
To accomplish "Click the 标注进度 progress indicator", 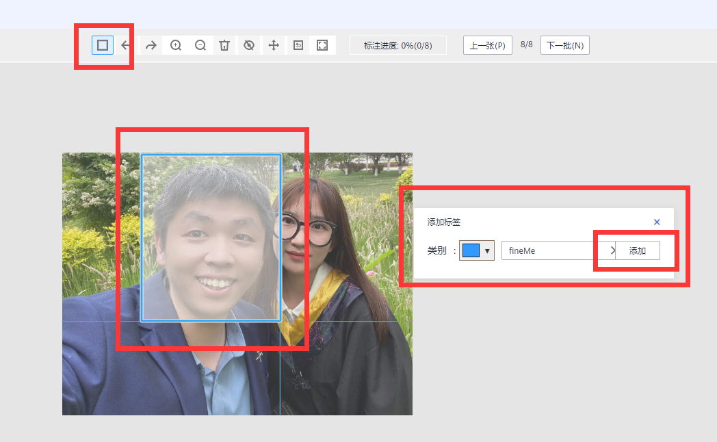I will point(397,46).
